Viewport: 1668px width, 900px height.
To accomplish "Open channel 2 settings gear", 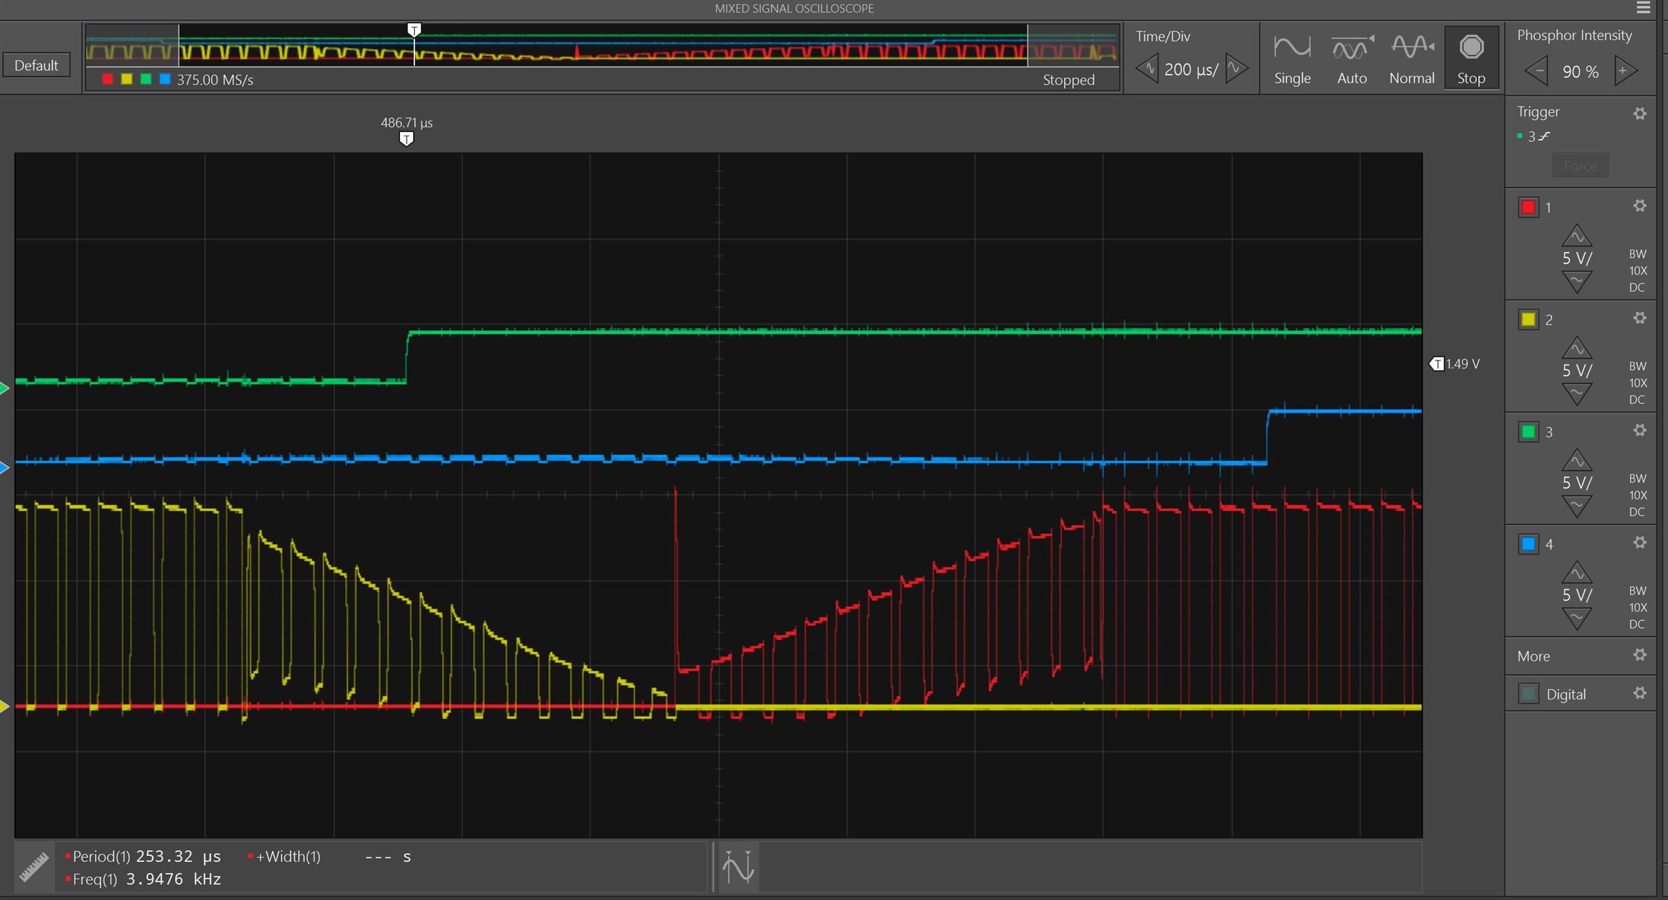I will (x=1640, y=318).
